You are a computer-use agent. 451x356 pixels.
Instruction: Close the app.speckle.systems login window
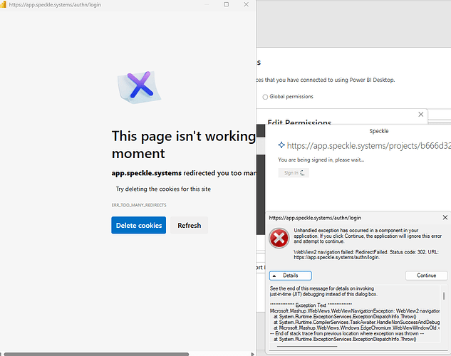tap(247, 4)
